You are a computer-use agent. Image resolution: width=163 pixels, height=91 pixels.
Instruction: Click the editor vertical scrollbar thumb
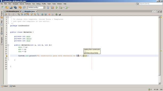tap(159, 47)
